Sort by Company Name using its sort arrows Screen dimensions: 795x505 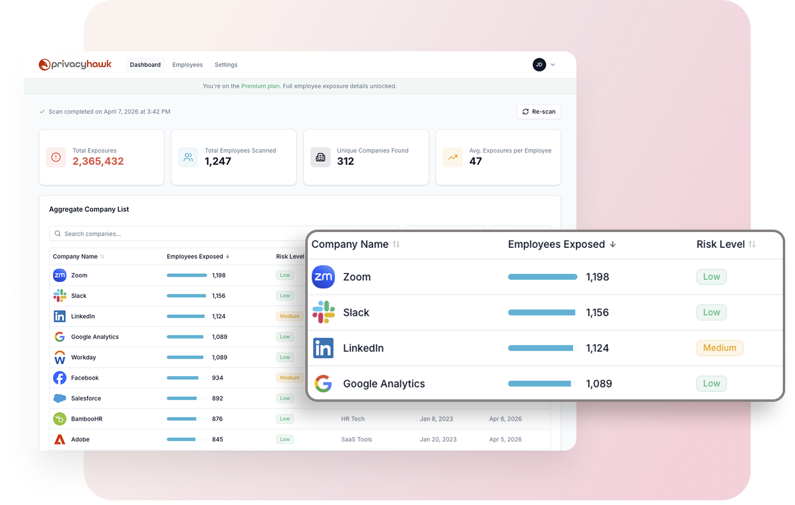[397, 244]
